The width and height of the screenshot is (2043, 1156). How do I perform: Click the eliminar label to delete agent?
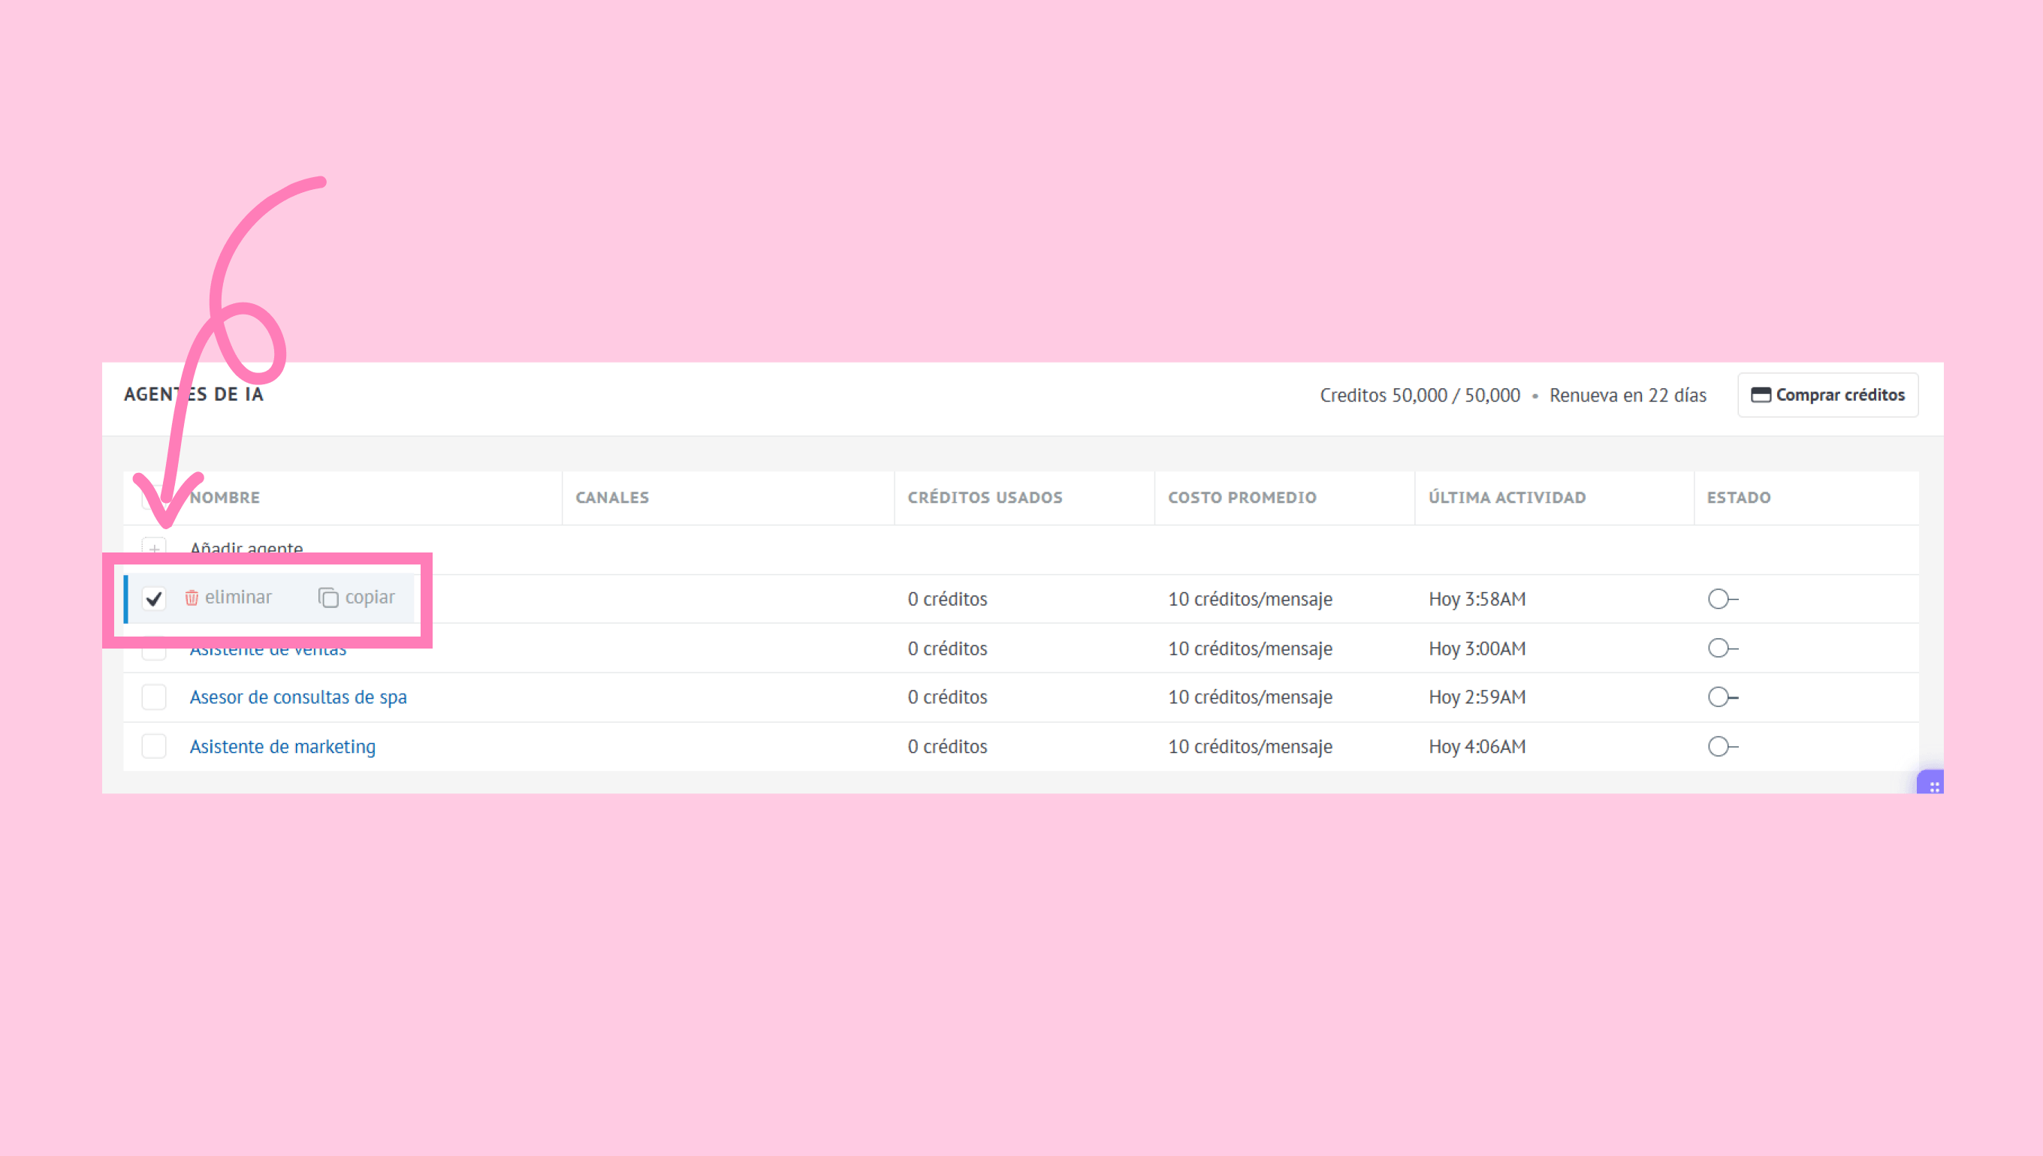point(238,597)
